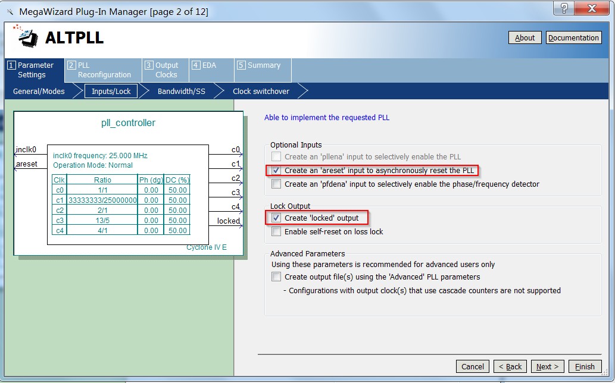Select the General/Modes step

tap(39, 92)
